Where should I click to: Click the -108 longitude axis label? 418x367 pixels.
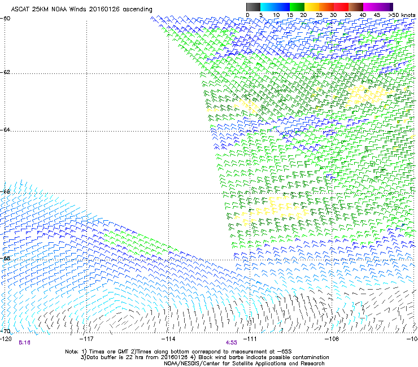pos(332,339)
